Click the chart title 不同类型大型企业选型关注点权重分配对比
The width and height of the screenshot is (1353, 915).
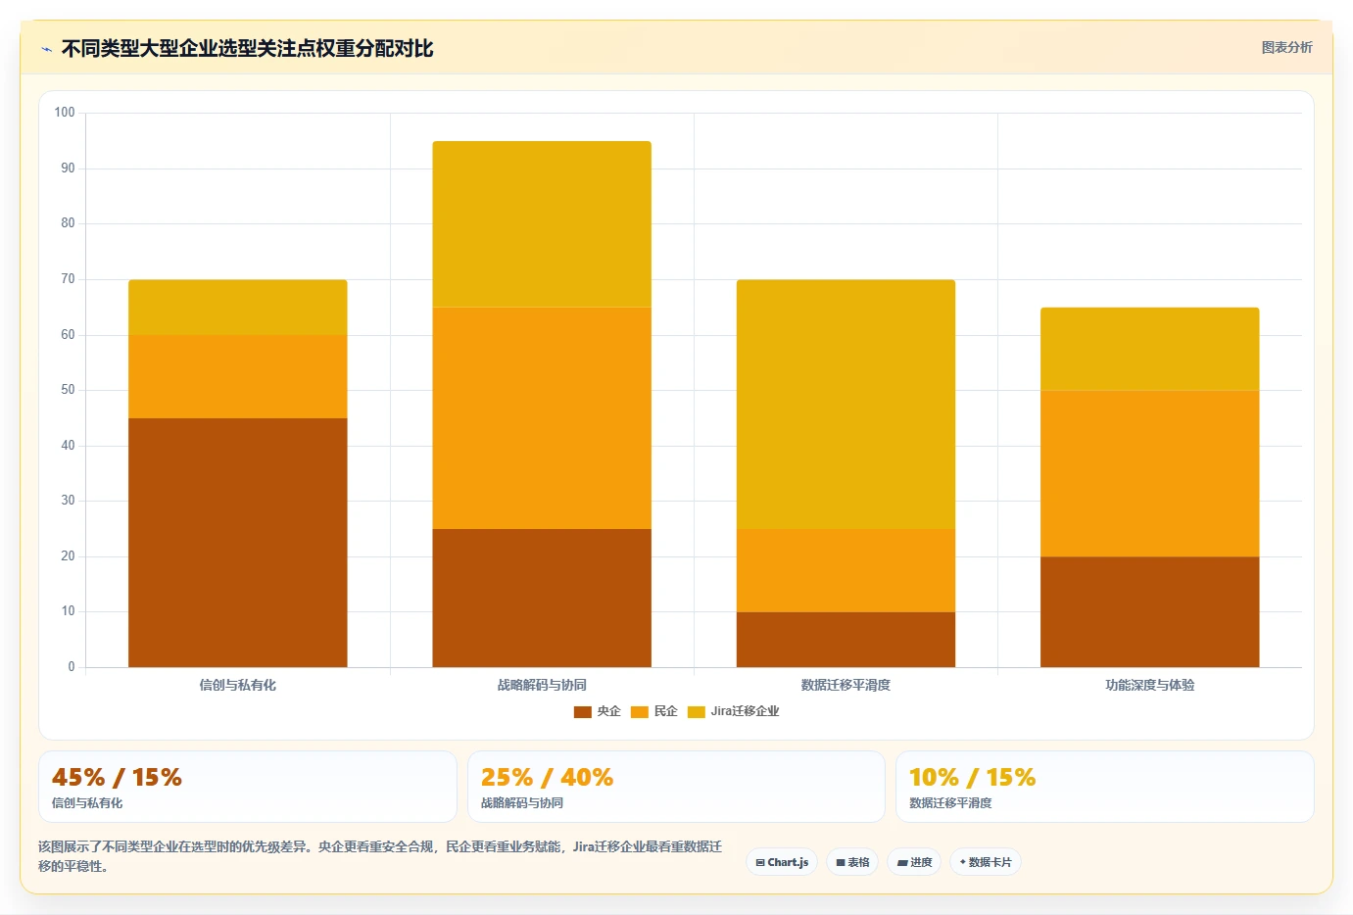point(247,49)
